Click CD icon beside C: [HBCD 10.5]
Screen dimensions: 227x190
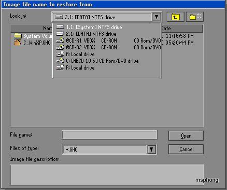(x=60, y=61)
